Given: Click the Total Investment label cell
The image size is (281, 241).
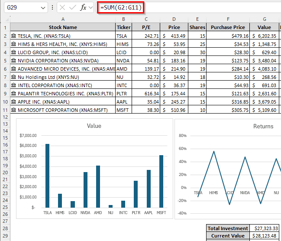Looking at the screenshot, I should coord(228,228).
